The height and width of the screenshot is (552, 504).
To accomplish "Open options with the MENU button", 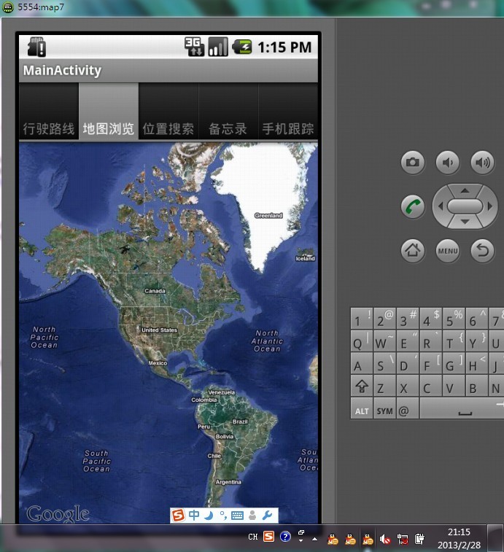I will pyautogui.click(x=448, y=251).
